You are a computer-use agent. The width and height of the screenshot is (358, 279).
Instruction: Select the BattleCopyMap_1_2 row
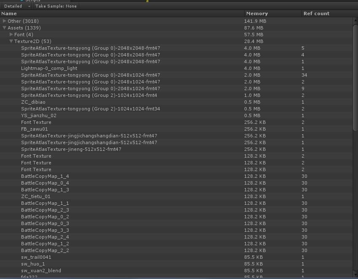[x=176, y=244]
